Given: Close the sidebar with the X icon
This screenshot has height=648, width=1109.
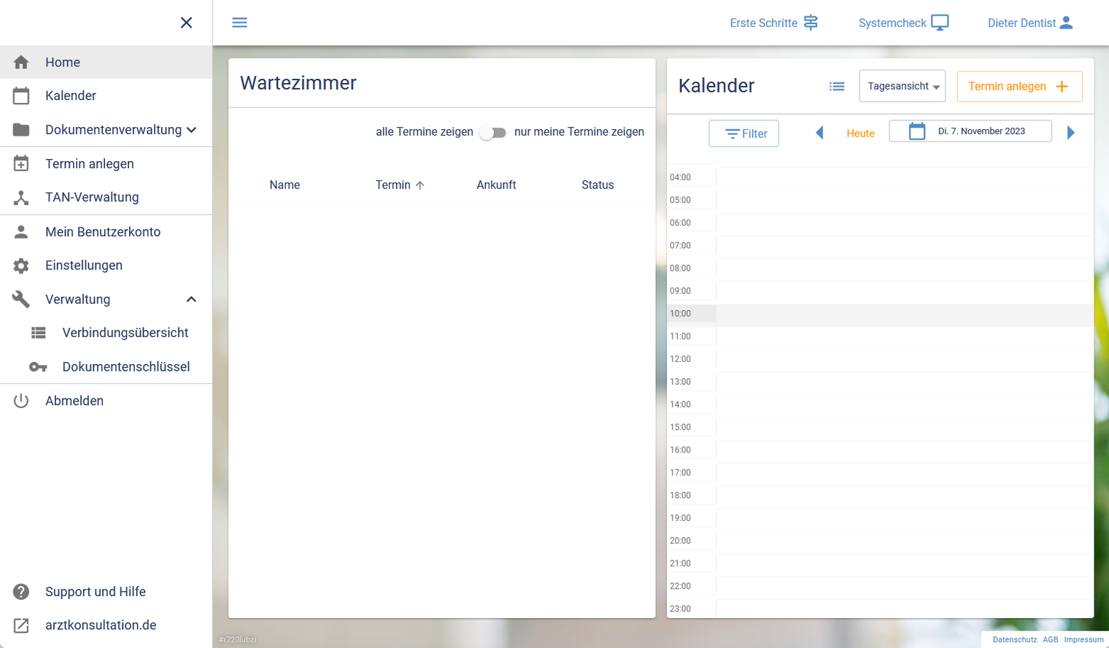Looking at the screenshot, I should pyautogui.click(x=186, y=23).
